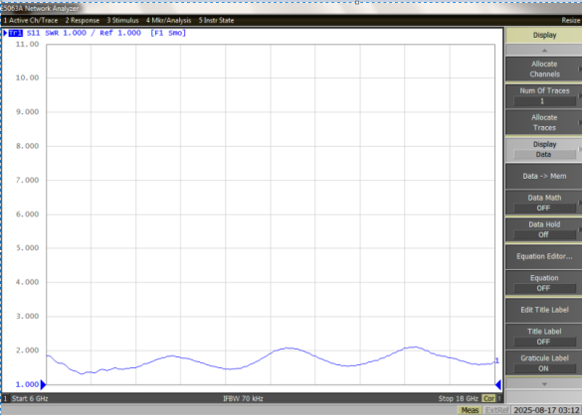Open the Equation Editor
Viewport: 583px width, 416px height.
tap(544, 256)
